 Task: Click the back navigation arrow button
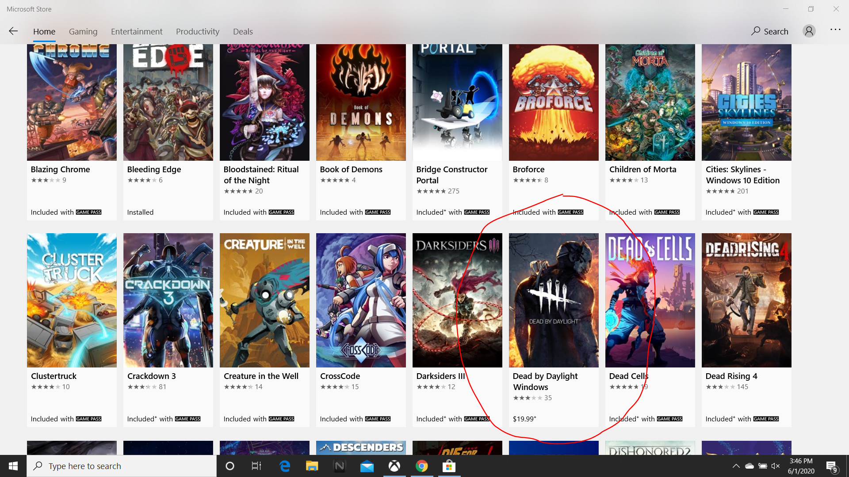(x=13, y=31)
